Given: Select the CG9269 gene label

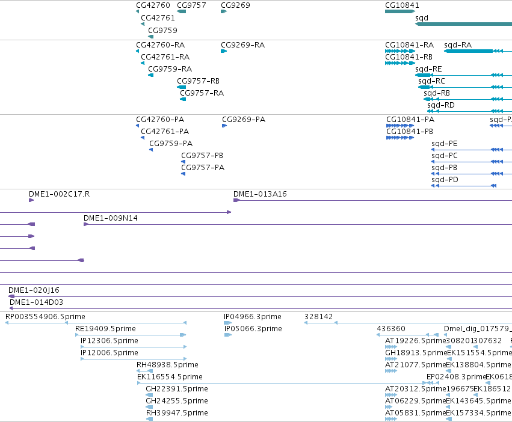Looking at the screenshot, I should pyautogui.click(x=235, y=5).
